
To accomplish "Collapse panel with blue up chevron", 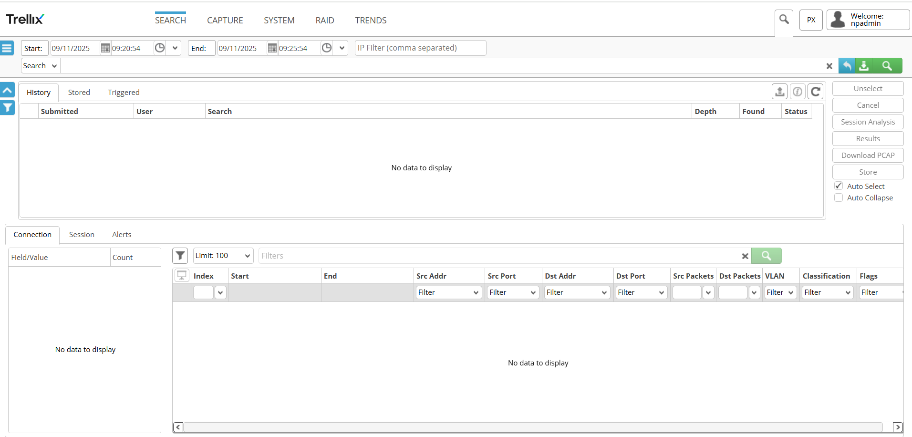I will [x=7, y=90].
